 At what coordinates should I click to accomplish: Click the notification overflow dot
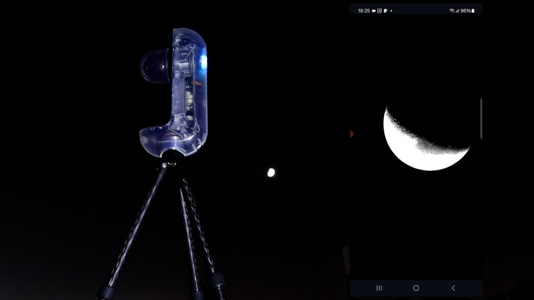pos(391,10)
